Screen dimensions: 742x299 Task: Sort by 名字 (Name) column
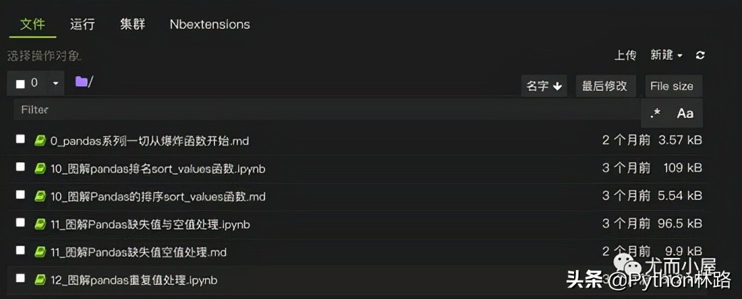point(544,86)
